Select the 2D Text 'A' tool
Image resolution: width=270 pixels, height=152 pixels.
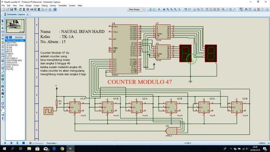point(3,90)
